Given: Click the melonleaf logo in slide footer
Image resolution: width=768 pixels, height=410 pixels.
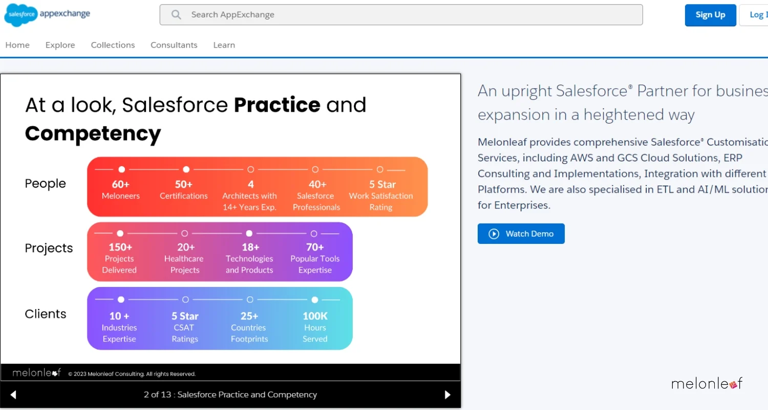Looking at the screenshot, I should (x=37, y=373).
